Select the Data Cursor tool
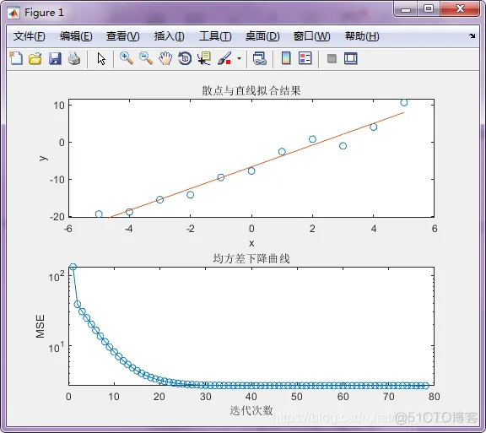The width and height of the screenshot is (486, 433). pyautogui.click(x=204, y=58)
